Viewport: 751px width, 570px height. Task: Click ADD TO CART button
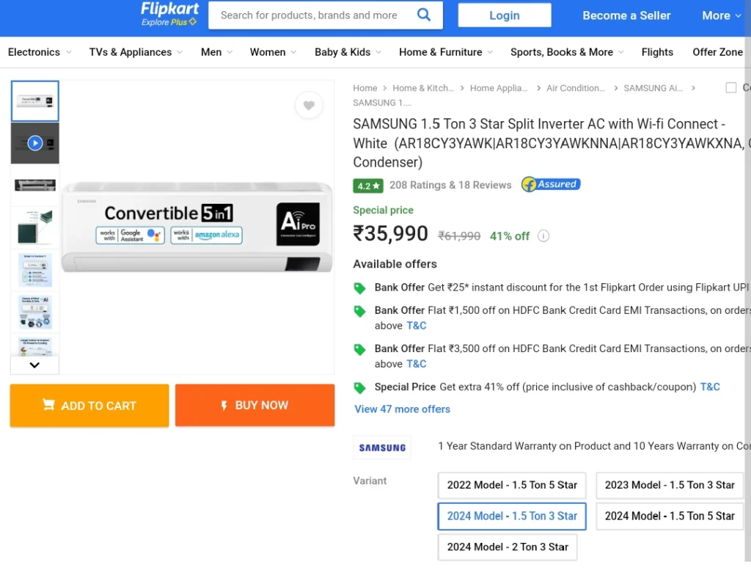coord(89,406)
